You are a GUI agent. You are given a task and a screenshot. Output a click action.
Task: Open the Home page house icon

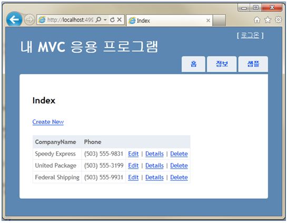click(257, 20)
